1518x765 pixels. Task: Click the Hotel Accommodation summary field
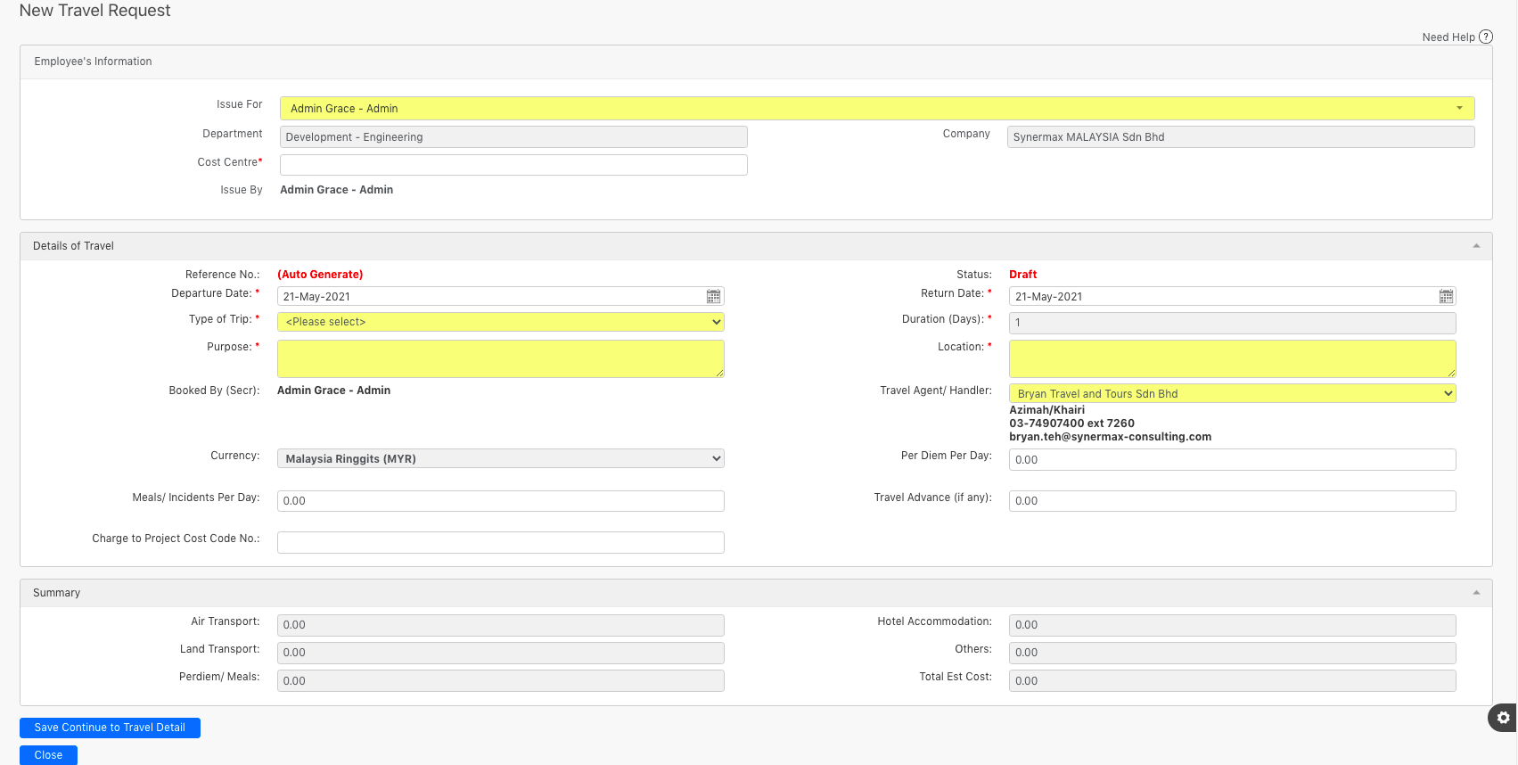click(1233, 625)
